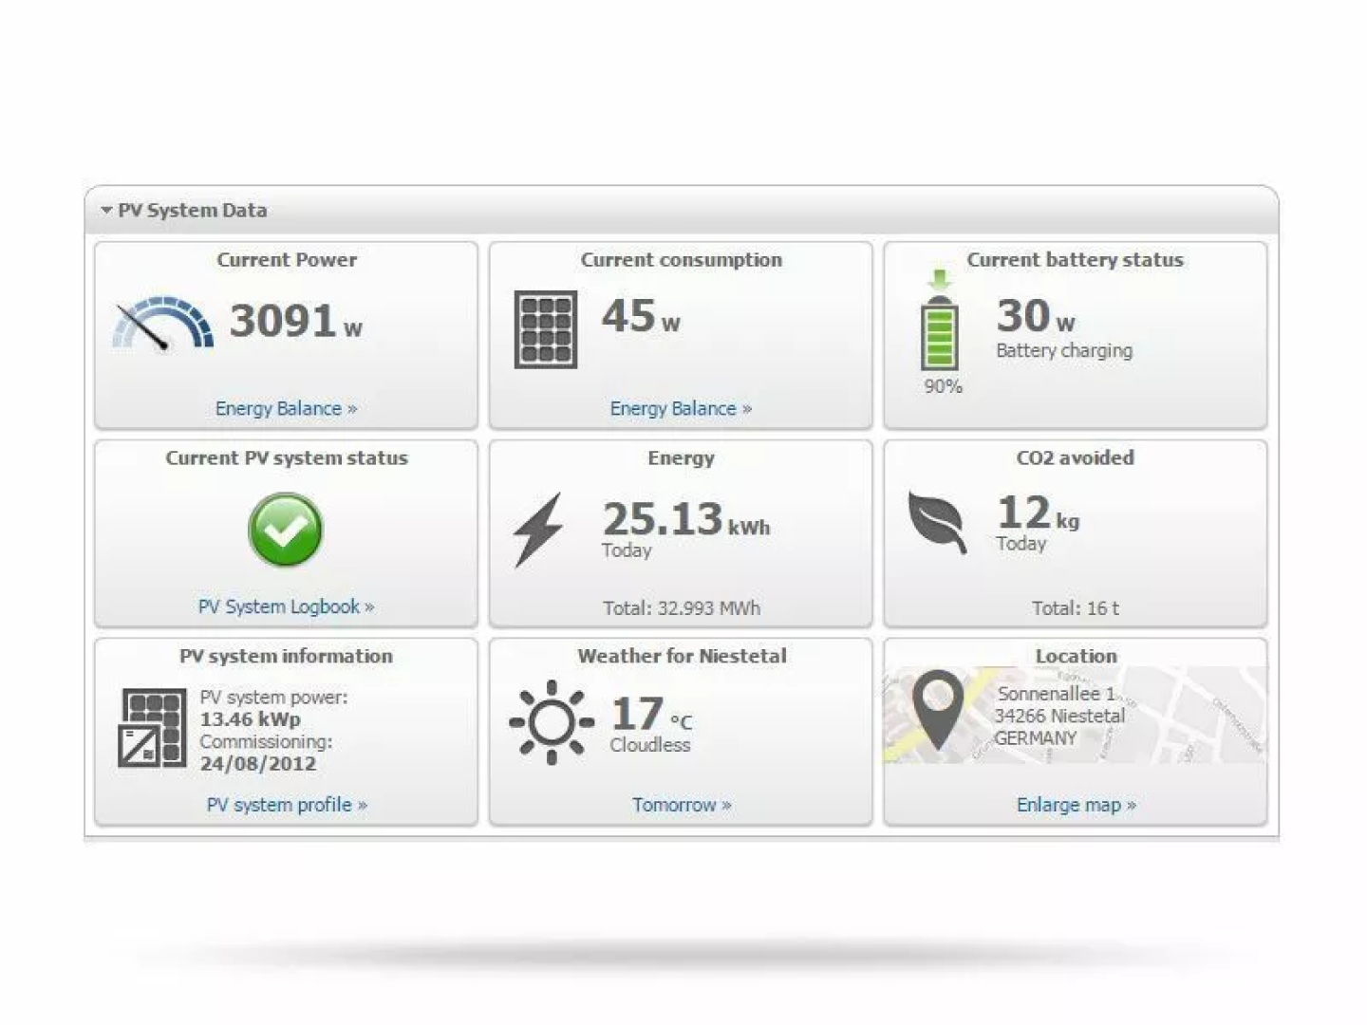Click the green battery charge icon
1367x1025 pixels.
coord(940,332)
